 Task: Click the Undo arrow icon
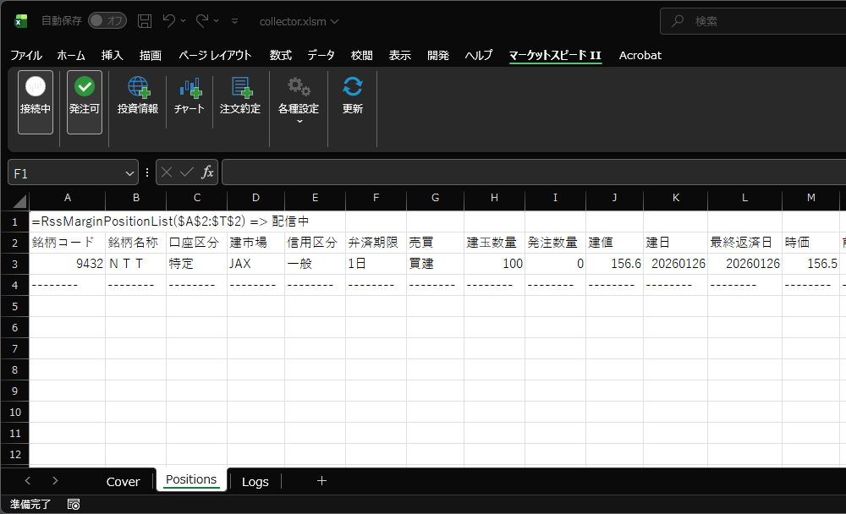pyautogui.click(x=169, y=20)
